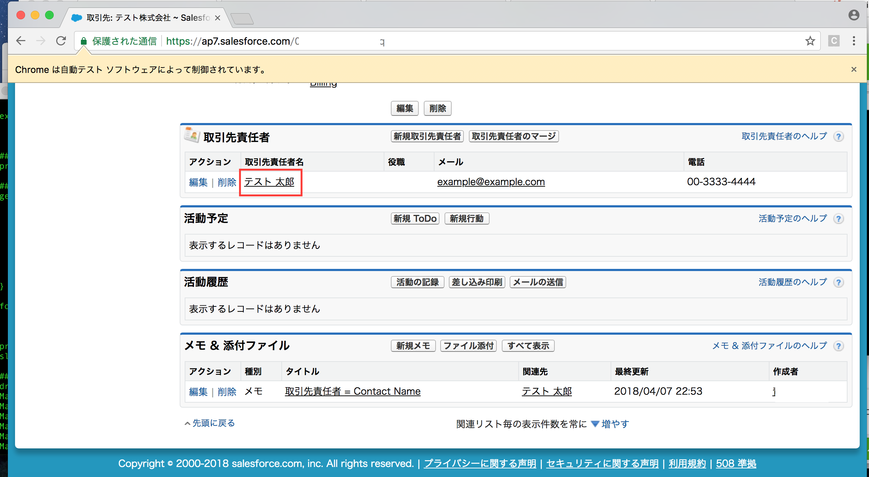Click ファイル添付 button
Image resolution: width=869 pixels, height=477 pixels.
click(x=469, y=346)
